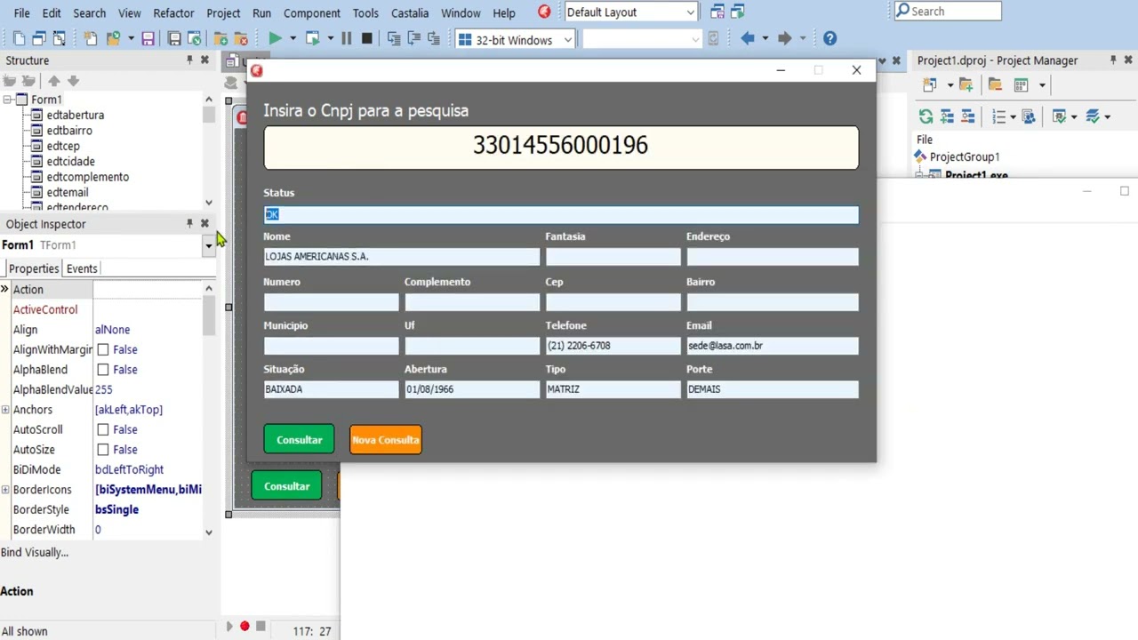
Task: Click the Save All toolbar icon
Action: click(x=174, y=39)
